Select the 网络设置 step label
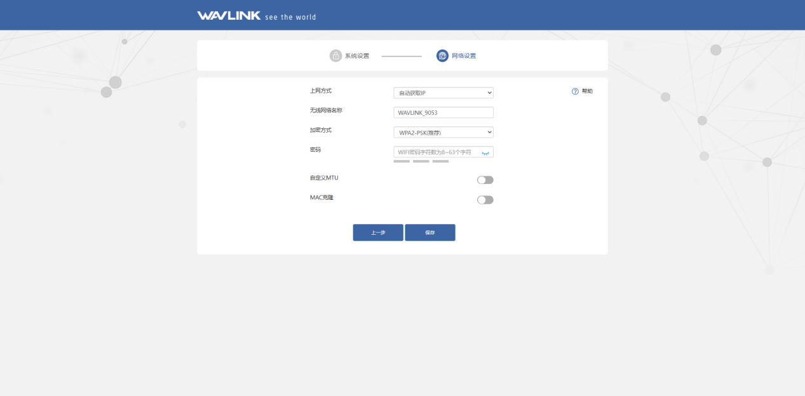This screenshot has width=805, height=396. 464,56
